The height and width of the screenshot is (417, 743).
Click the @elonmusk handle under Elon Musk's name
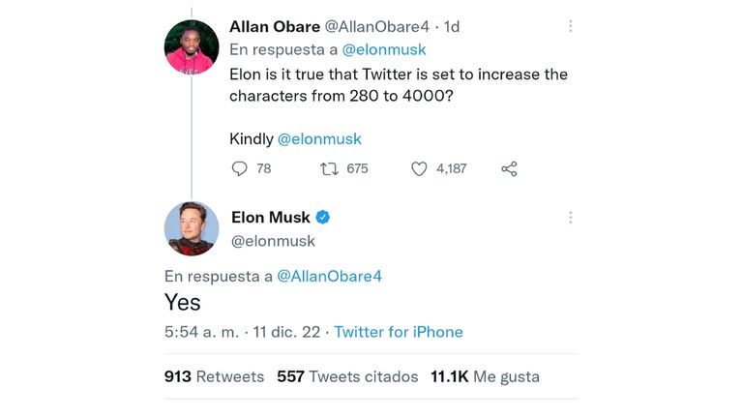[273, 241]
